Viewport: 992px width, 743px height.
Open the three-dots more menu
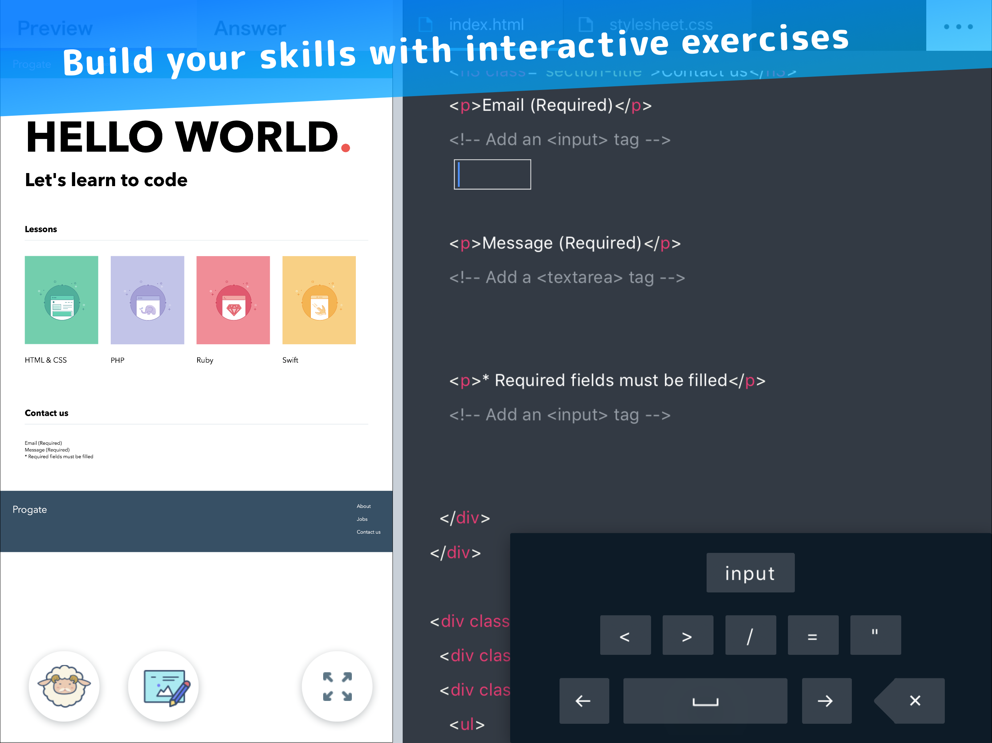pyautogui.click(x=958, y=26)
